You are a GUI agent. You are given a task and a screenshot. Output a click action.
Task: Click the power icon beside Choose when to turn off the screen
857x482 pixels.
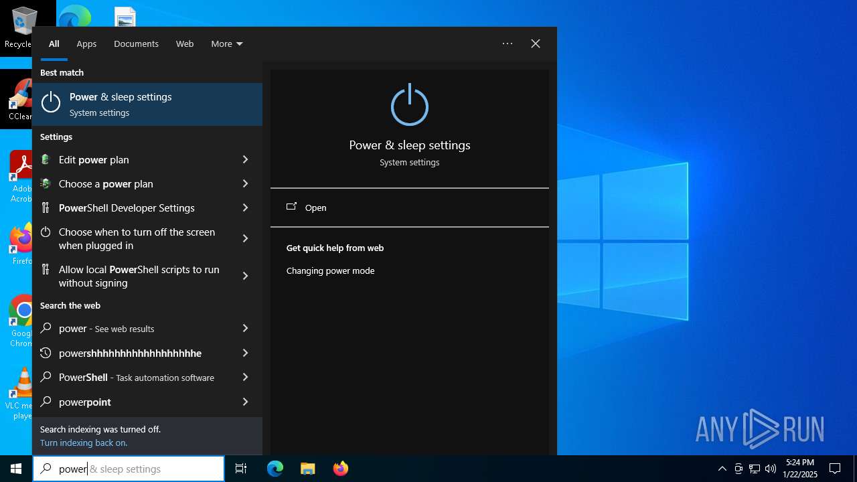click(46, 232)
